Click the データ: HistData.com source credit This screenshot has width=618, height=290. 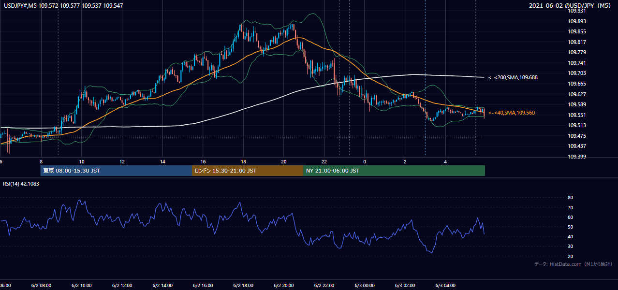[574, 264]
